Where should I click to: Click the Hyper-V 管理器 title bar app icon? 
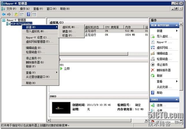(x=3, y=3)
